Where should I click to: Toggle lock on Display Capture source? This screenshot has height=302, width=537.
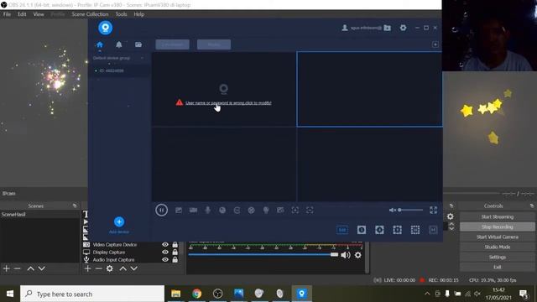[175, 252]
